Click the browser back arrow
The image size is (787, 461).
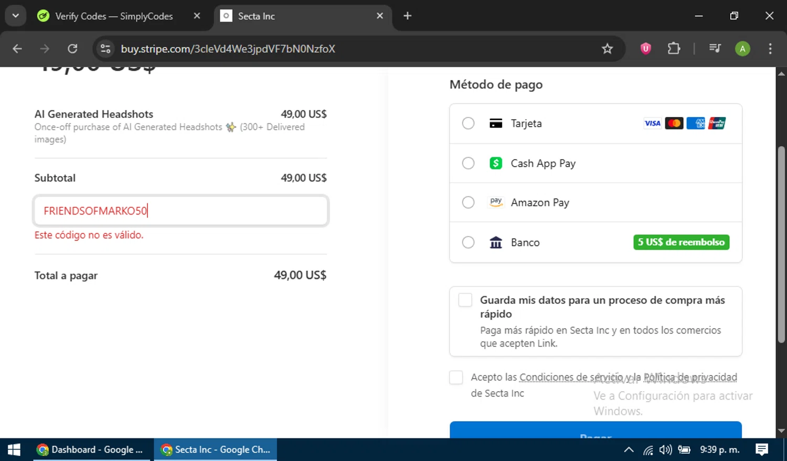coord(17,49)
